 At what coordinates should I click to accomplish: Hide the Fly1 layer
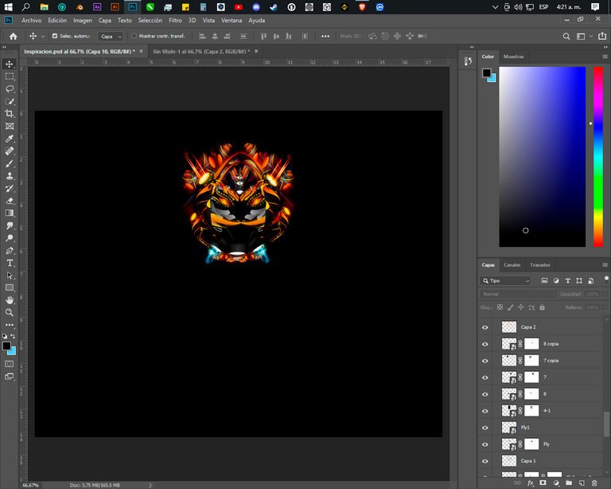[485, 428]
